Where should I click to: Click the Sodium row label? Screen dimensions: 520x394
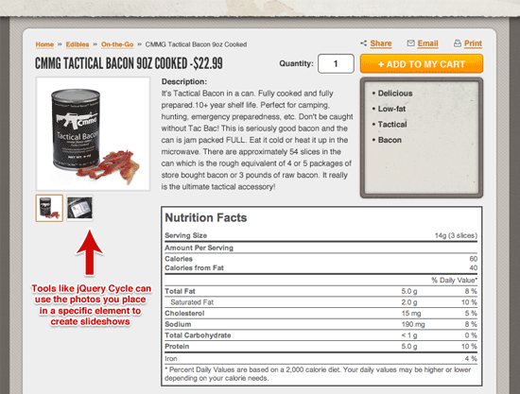pos(178,324)
